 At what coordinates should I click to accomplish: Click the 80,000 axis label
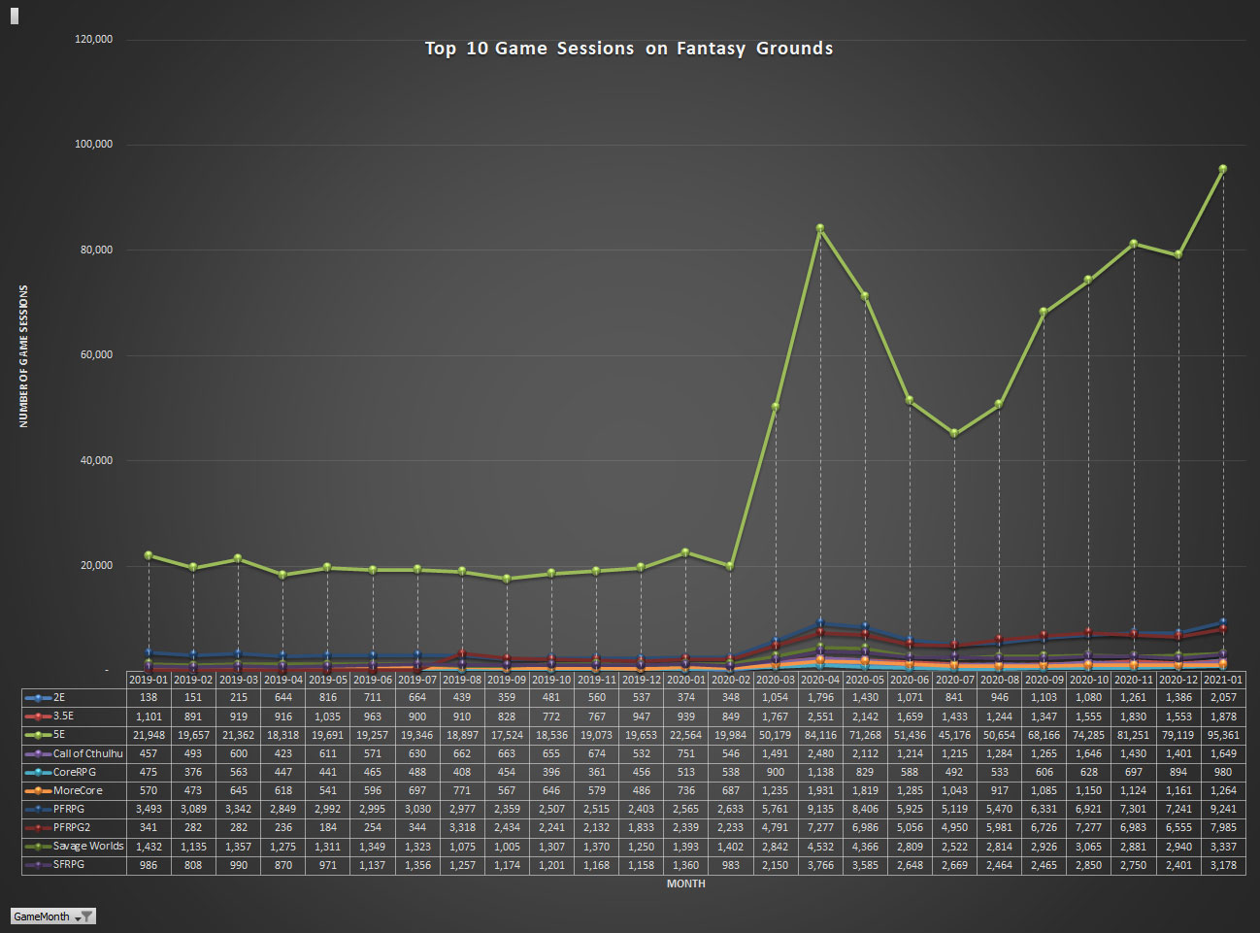point(96,250)
